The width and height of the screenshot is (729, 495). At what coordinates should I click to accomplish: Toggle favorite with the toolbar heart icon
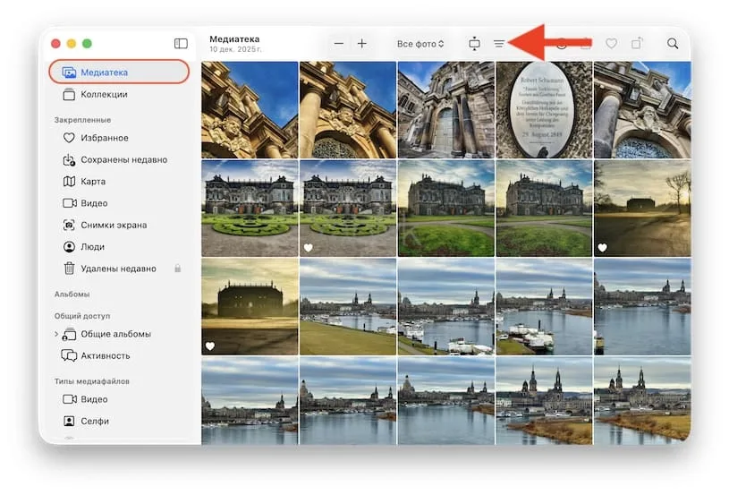click(612, 43)
